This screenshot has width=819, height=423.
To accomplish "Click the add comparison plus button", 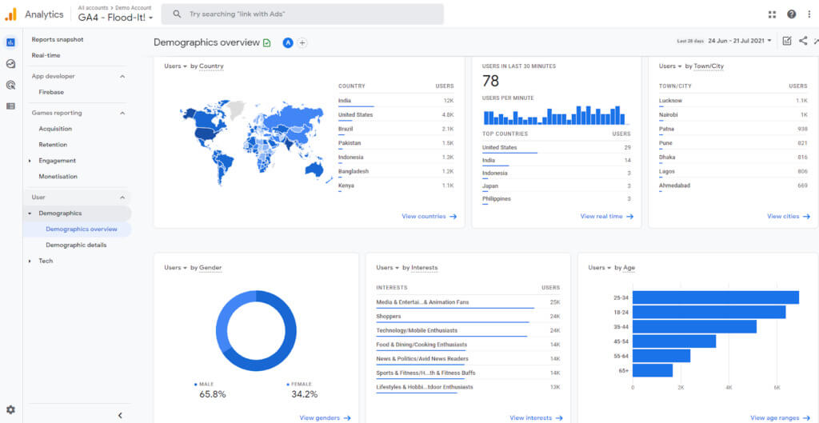I will pos(302,42).
